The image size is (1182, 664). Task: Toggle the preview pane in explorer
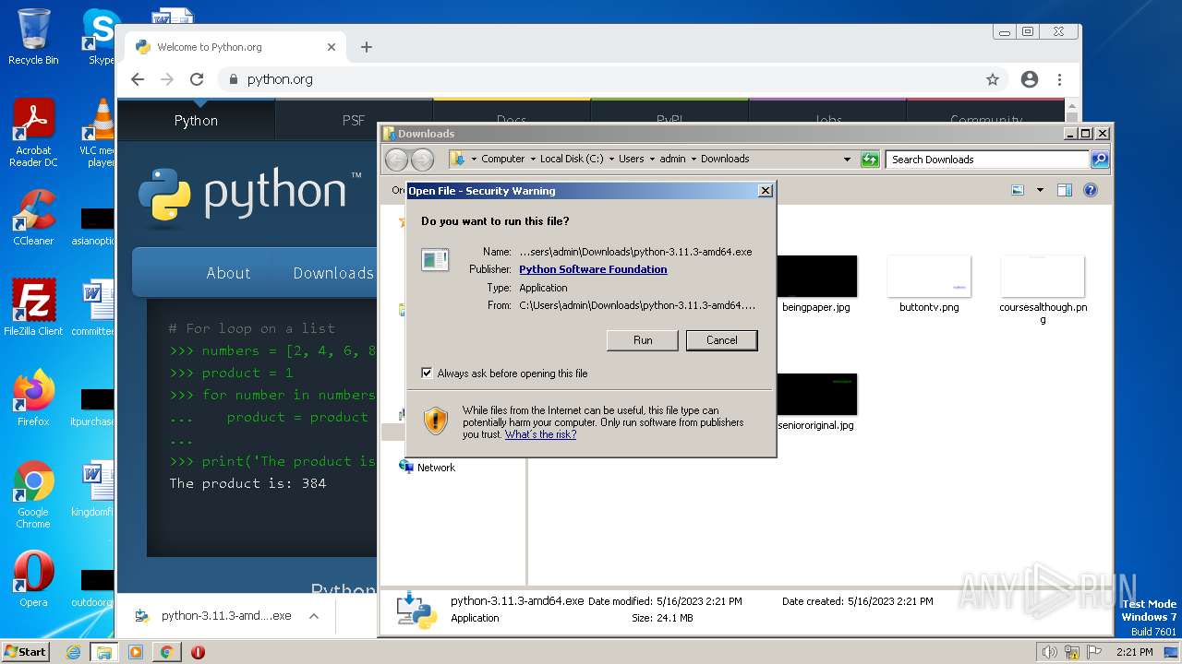(x=1065, y=190)
